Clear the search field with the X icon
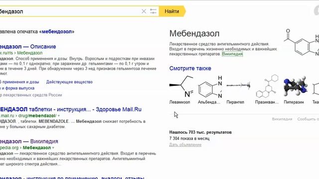Screen dimensions: 319x179 (x=144, y=11)
